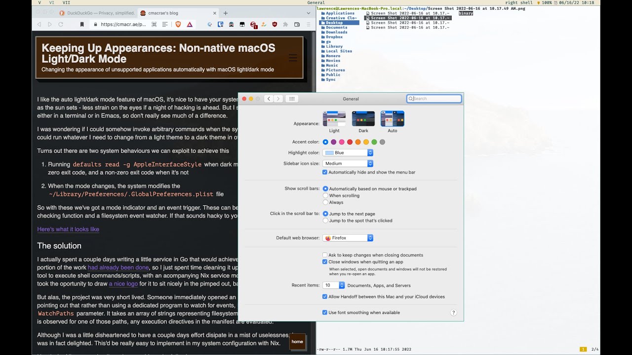Open the Highlight color dropdown
The image size is (632, 355).
348,153
